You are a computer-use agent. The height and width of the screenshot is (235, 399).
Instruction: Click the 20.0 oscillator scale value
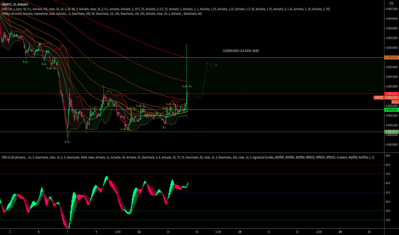[388, 220]
